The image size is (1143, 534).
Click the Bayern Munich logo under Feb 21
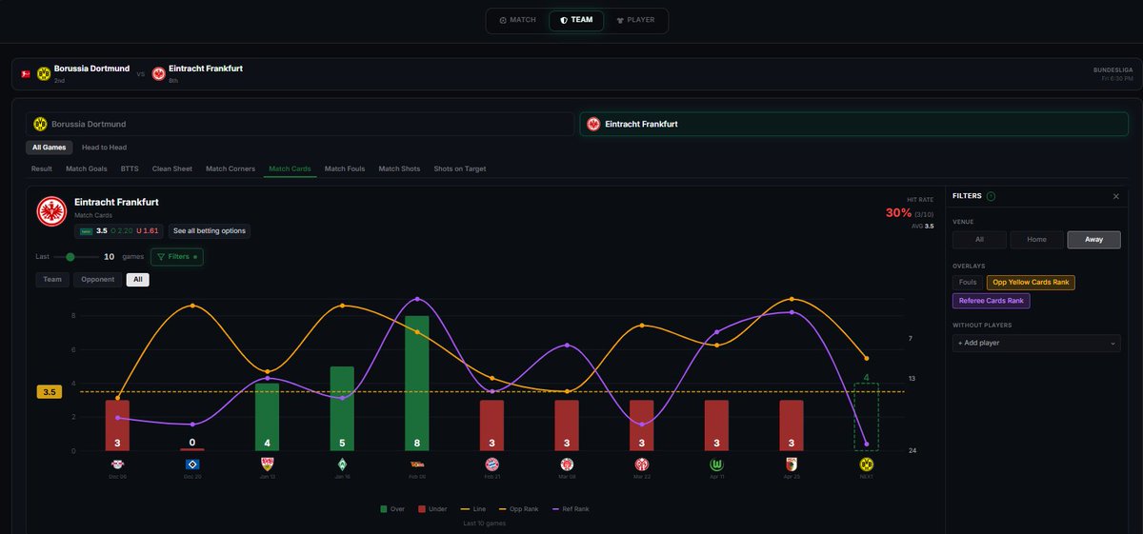pyautogui.click(x=491, y=464)
